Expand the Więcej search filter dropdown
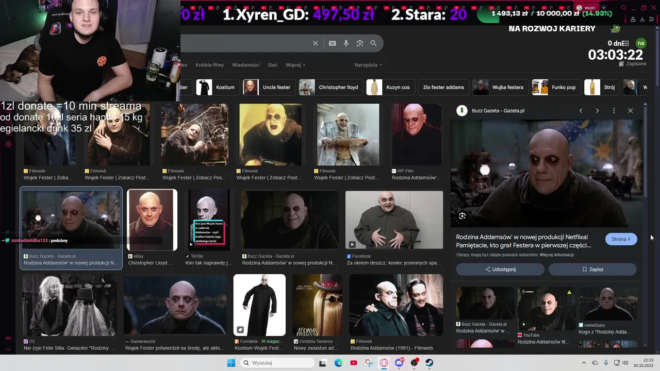Viewport: 660px width, 371px height. pyautogui.click(x=295, y=65)
